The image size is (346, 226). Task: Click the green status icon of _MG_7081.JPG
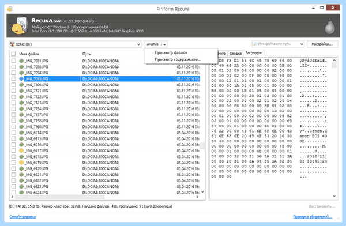pyautogui.click(x=21, y=61)
